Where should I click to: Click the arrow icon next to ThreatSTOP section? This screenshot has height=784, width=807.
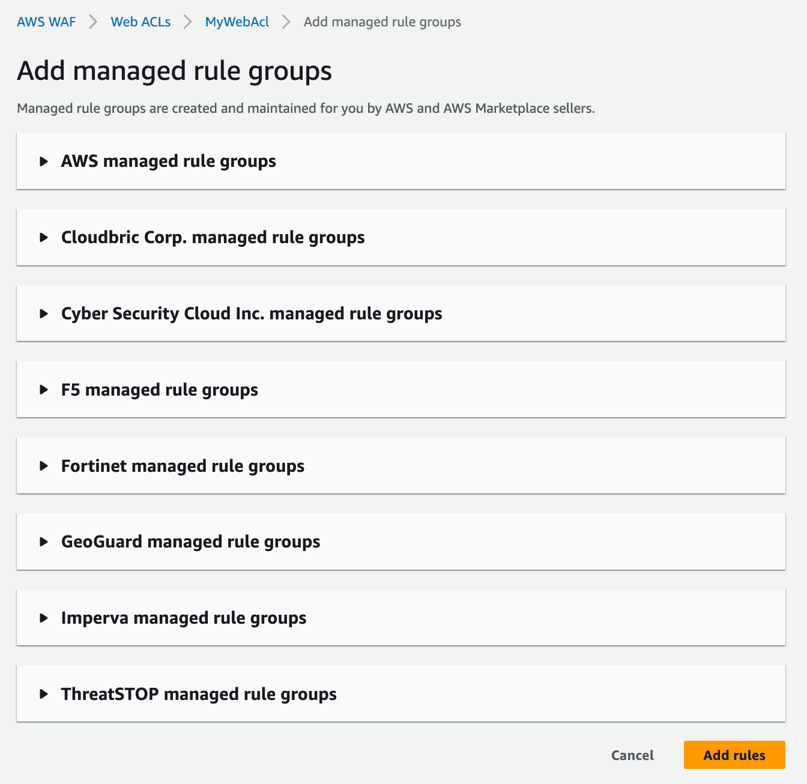point(44,693)
